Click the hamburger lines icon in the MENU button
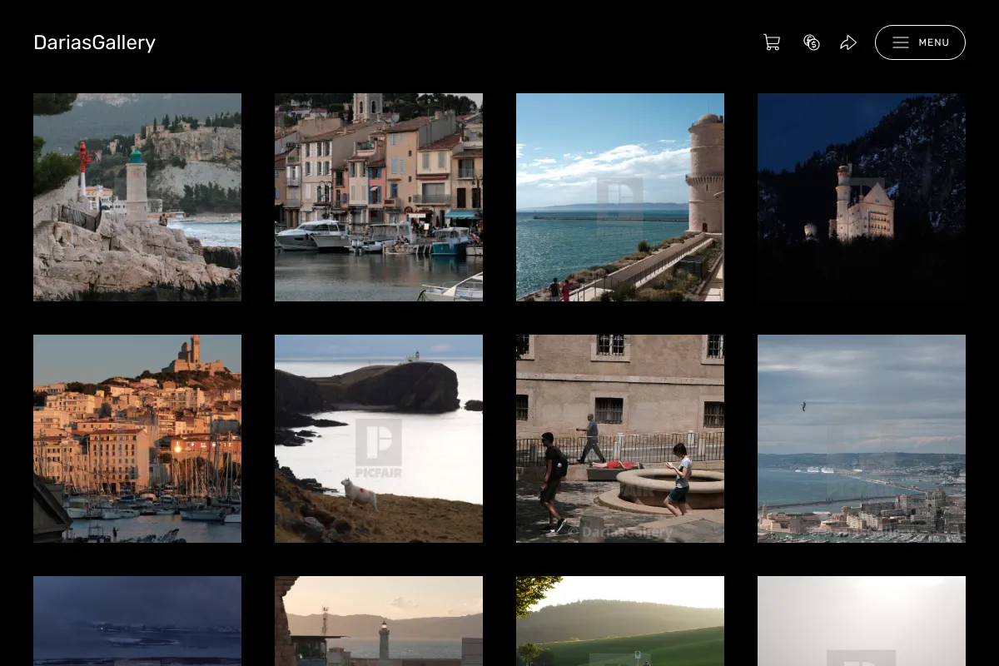The height and width of the screenshot is (666, 999). click(x=901, y=42)
